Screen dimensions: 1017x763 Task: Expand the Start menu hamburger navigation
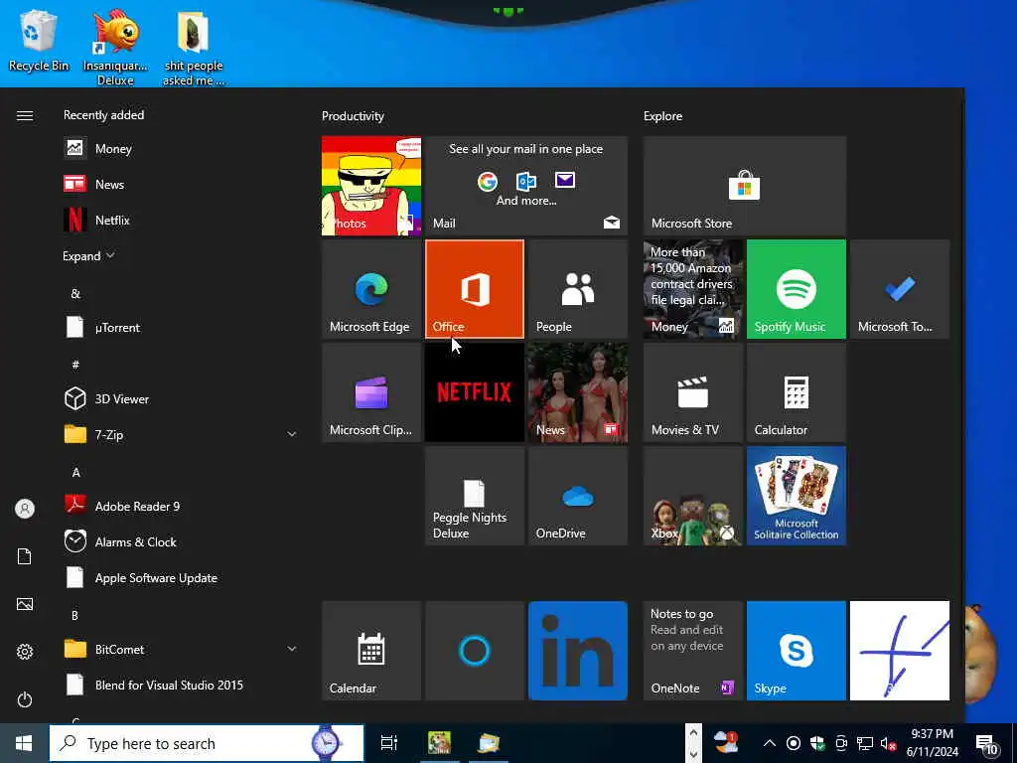25,115
